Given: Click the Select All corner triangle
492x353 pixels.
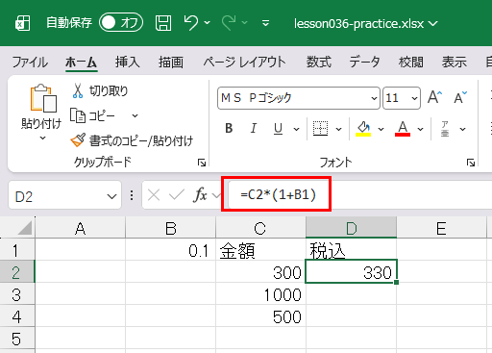Looking at the screenshot, I should (25, 228).
